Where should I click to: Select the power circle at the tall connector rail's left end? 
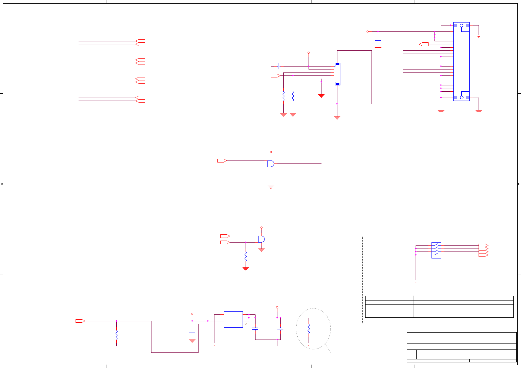coord(368,31)
